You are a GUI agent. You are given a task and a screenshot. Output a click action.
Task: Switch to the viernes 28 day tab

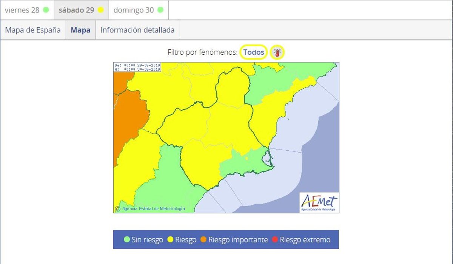pos(27,10)
